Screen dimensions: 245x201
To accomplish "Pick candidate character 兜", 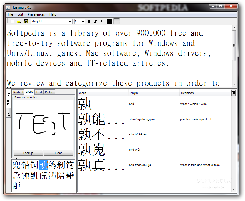I will pyautogui.click(x=16, y=165).
